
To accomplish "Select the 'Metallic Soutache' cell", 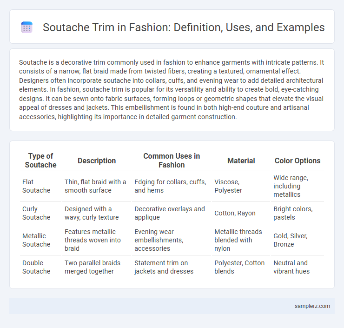I will click(40, 240).
